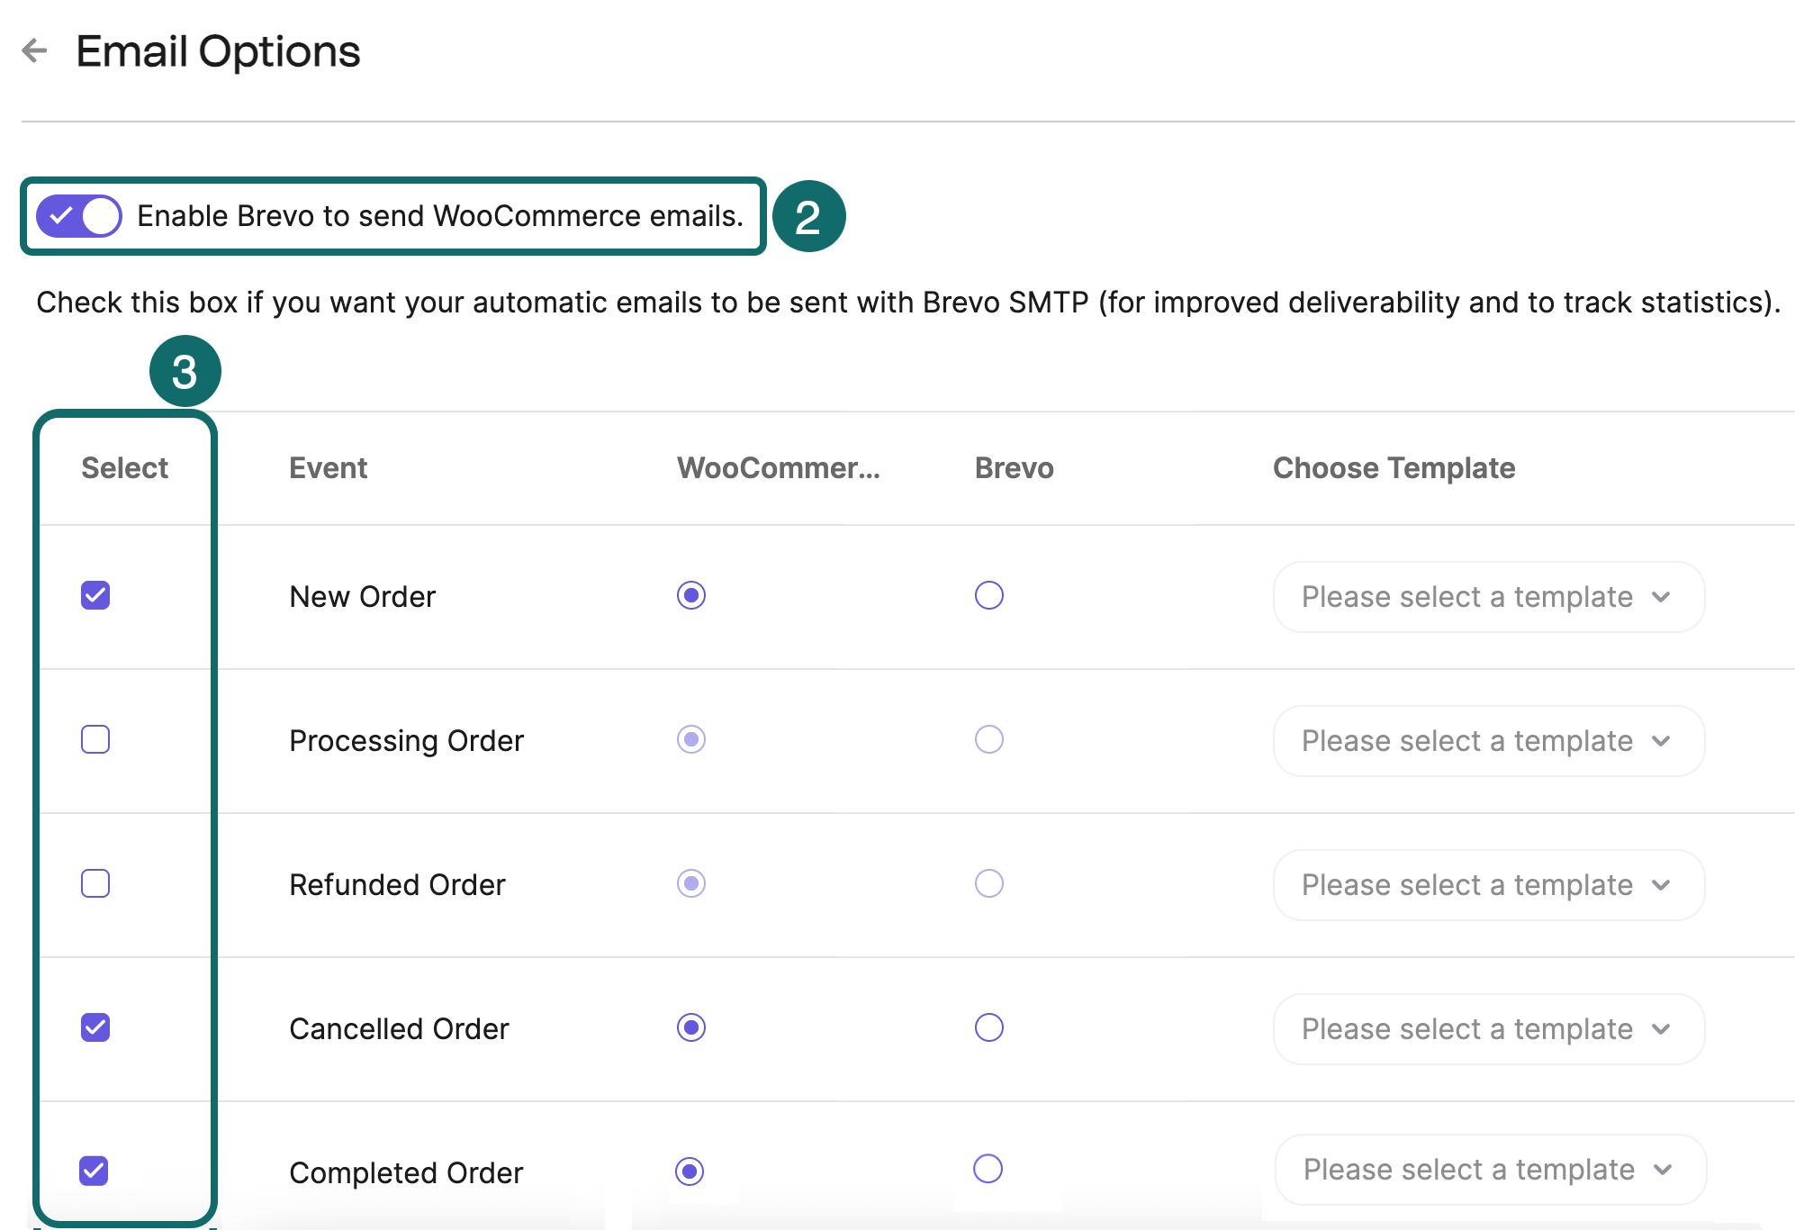Check the Refunded Order checkbox
1795x1230 pixels.
click(x=95, y=883)
